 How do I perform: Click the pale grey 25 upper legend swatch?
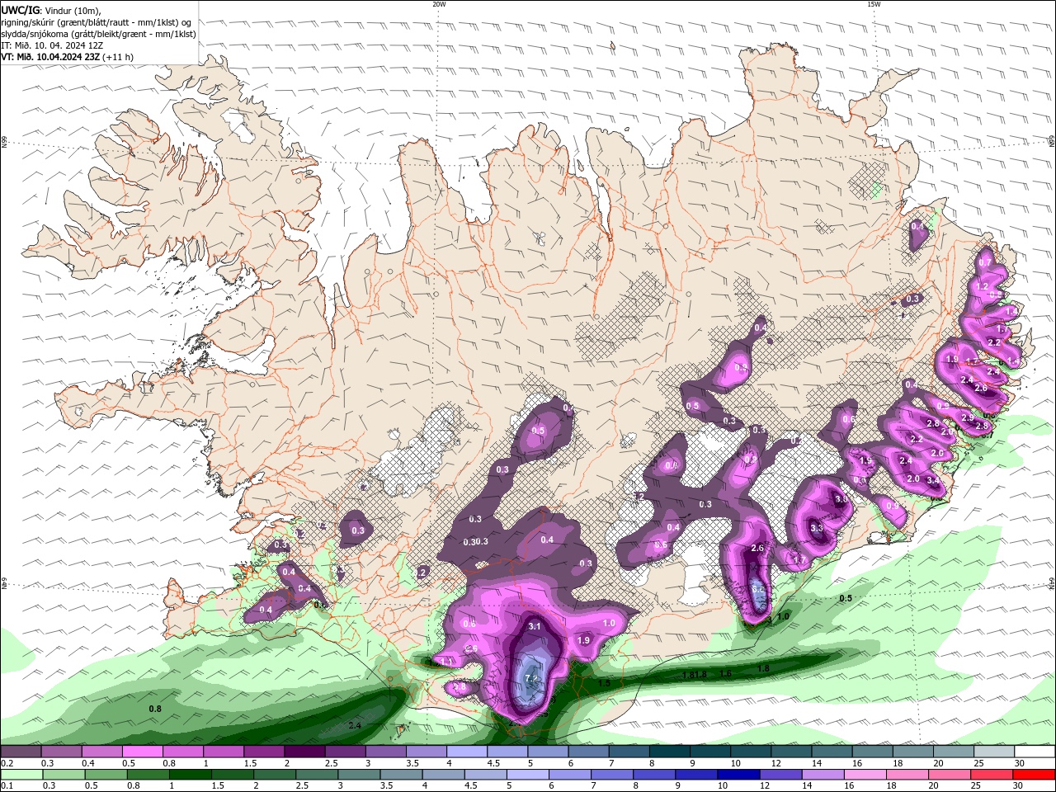[x=994, y=752]
